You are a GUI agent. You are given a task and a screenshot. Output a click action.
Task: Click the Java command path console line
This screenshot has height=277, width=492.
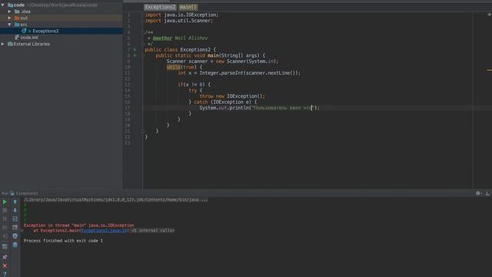pos(116,200)
